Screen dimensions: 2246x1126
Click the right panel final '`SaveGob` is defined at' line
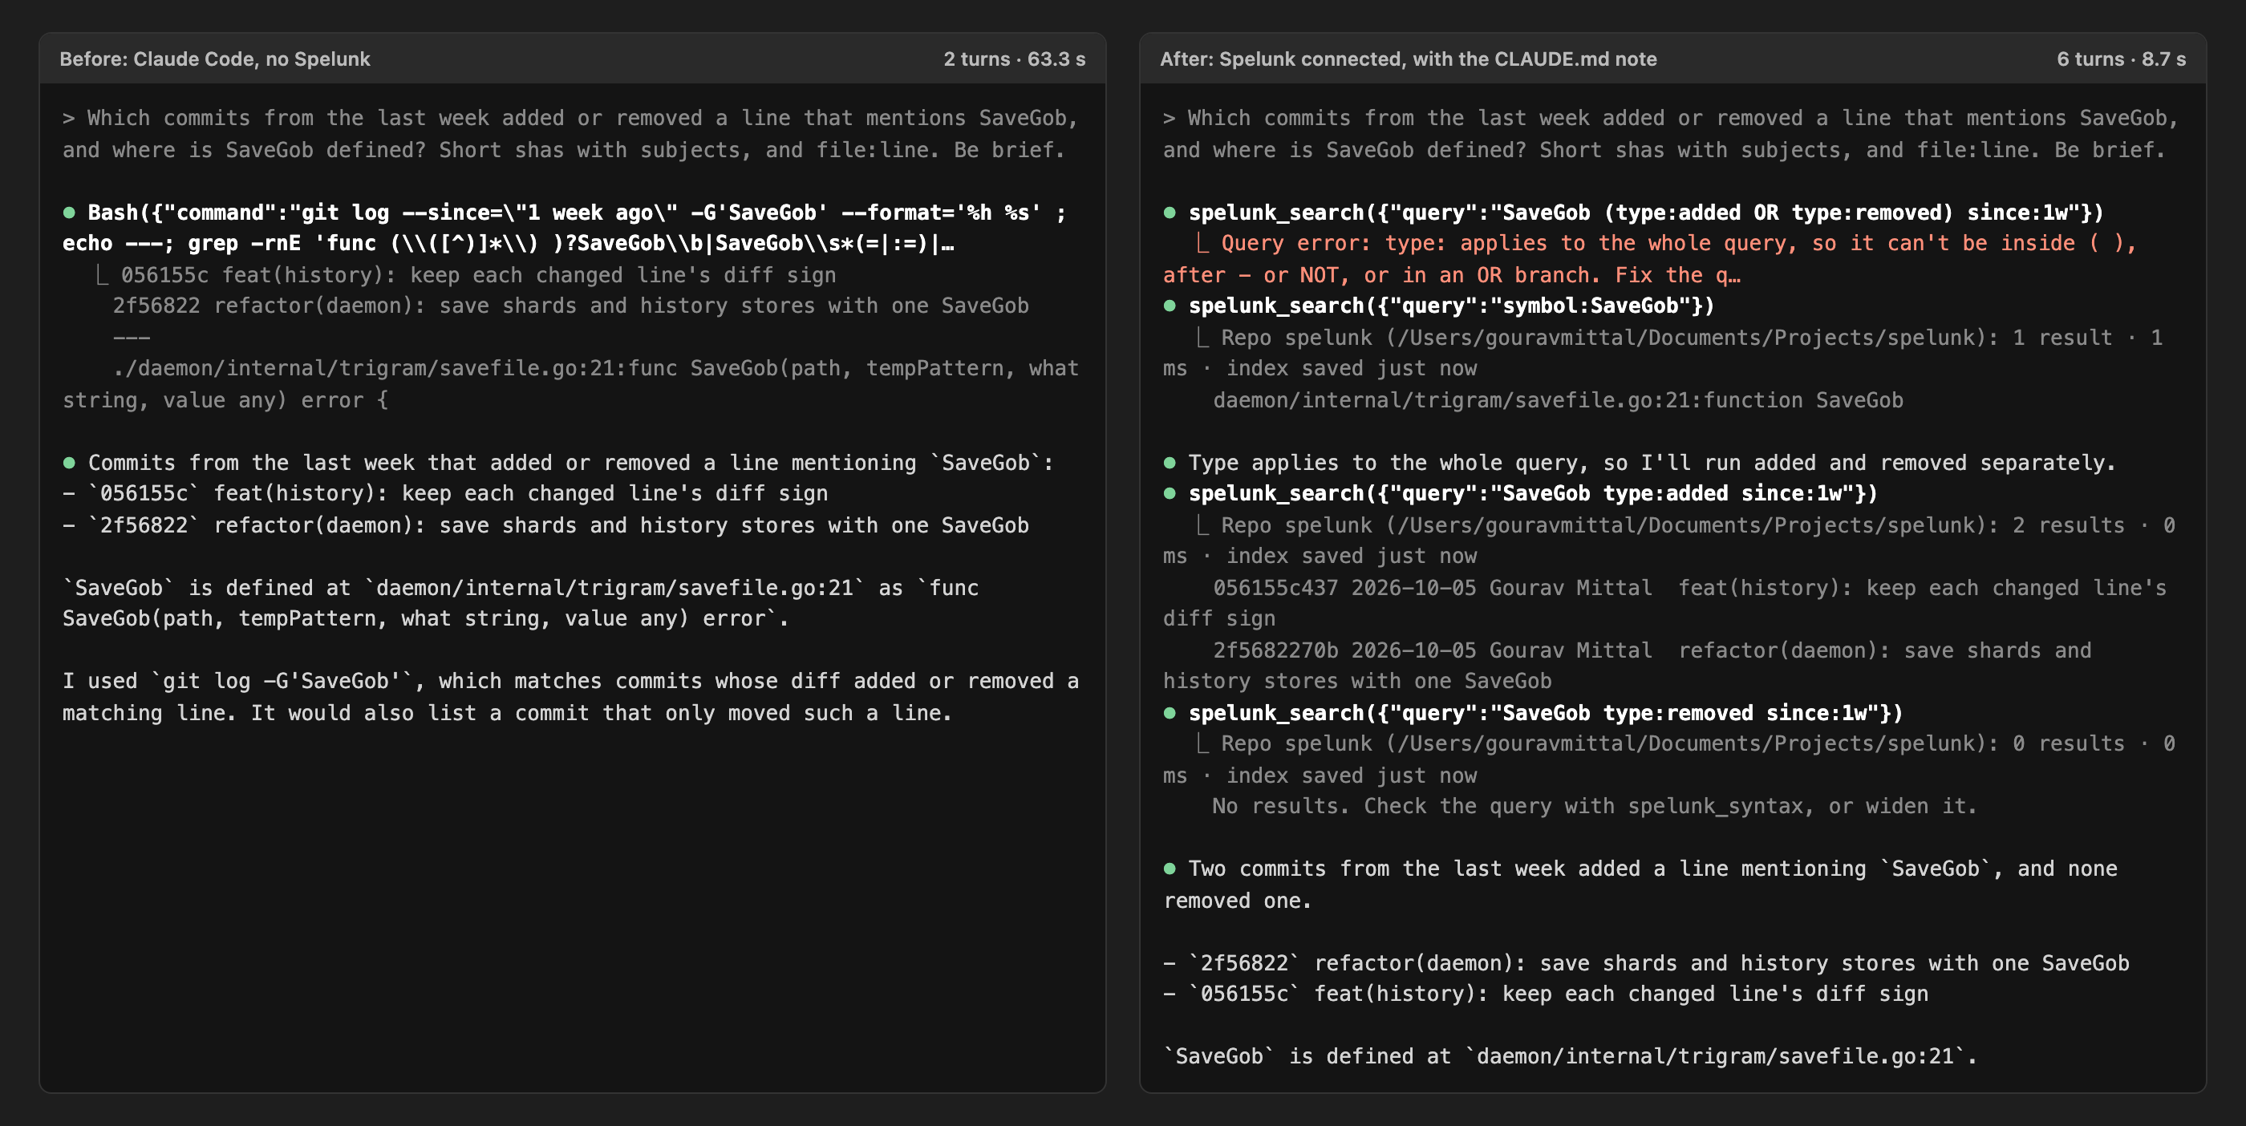[x=1571, y=1056]
